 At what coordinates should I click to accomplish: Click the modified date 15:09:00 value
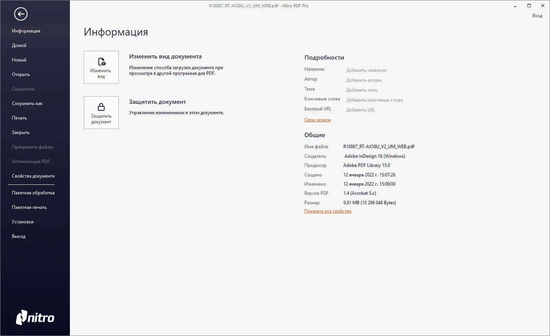coord(369,184)
